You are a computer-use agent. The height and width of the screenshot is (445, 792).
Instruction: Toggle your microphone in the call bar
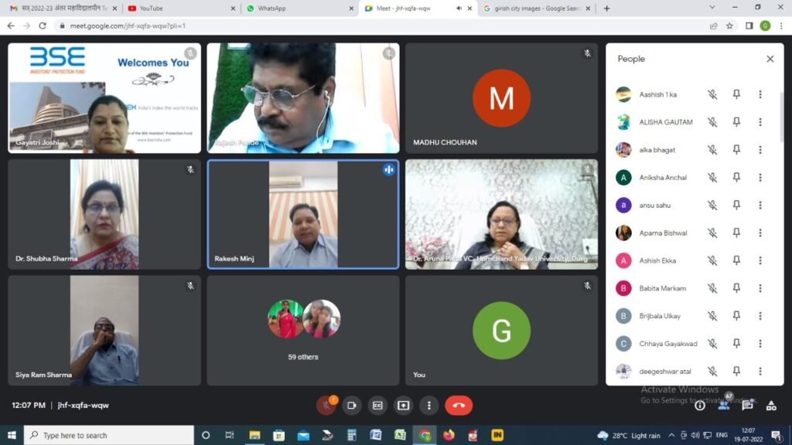coord(326,406)
